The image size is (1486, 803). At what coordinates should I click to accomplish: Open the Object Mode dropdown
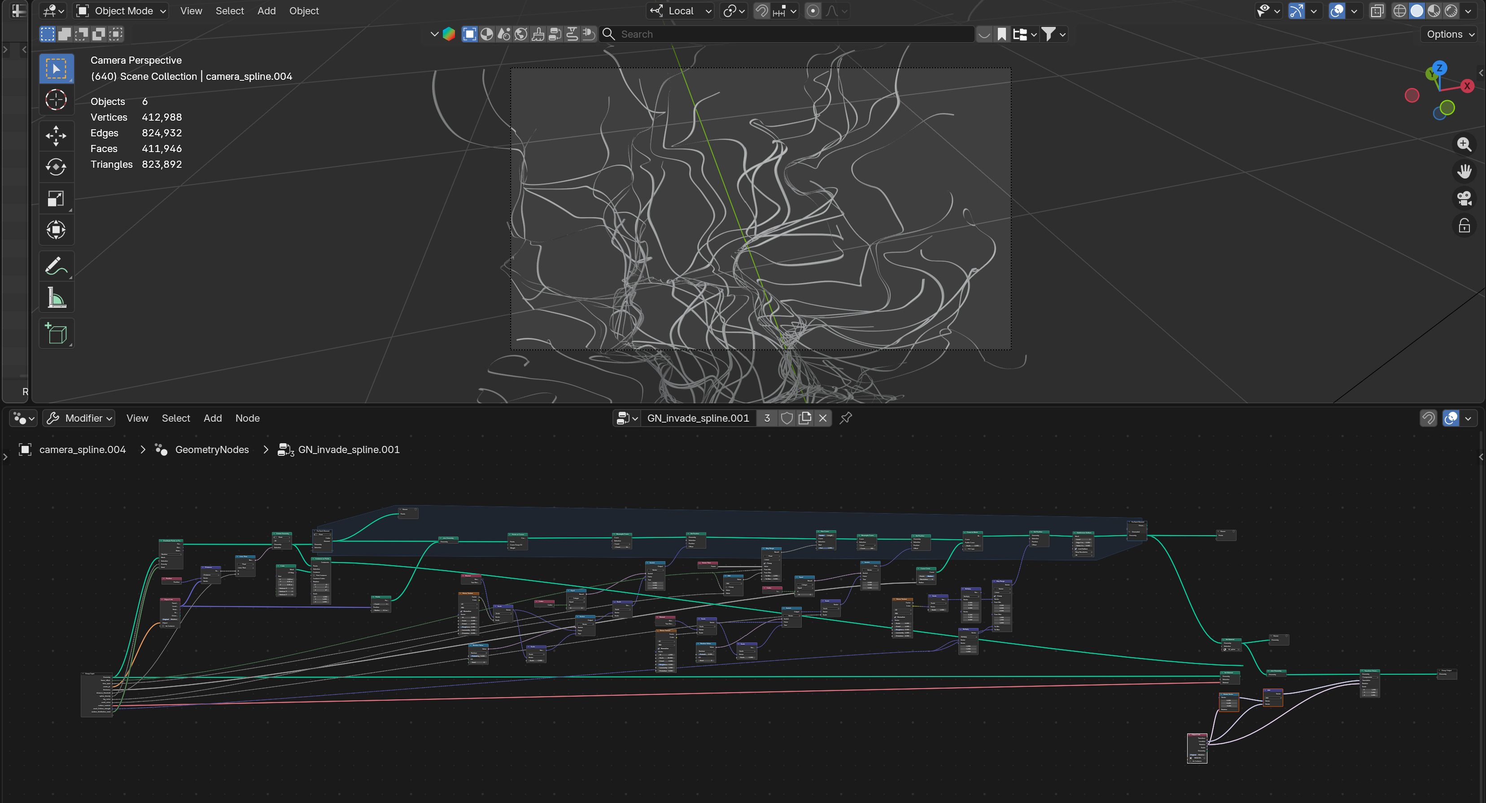[x=121, y=10]
